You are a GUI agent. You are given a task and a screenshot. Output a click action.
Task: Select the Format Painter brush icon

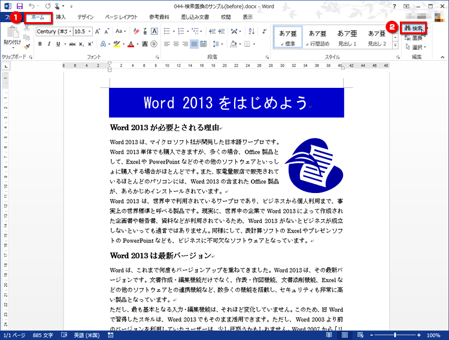[x=26, y=46]
